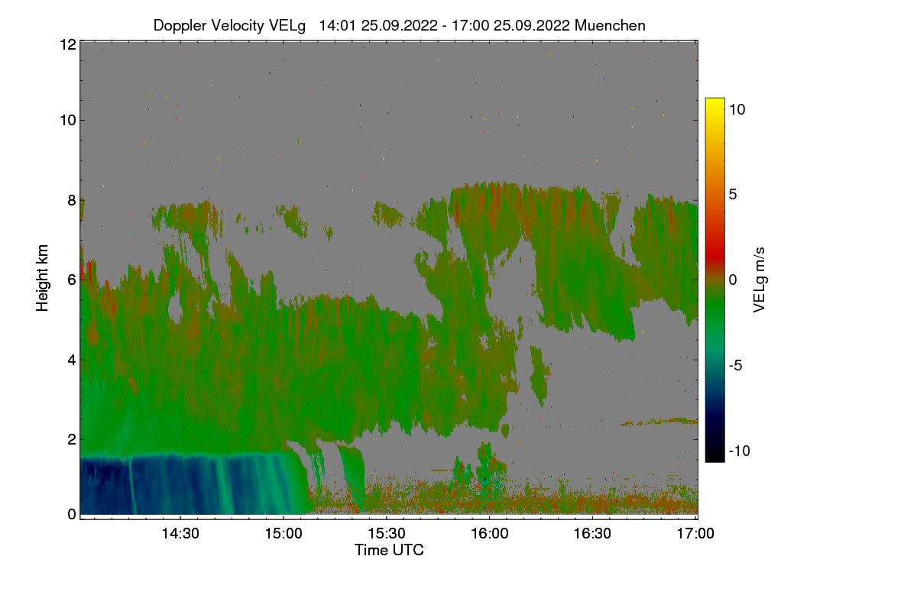
Task: Click the 17:00 time tick label
Action: click(x=695, y=533)
